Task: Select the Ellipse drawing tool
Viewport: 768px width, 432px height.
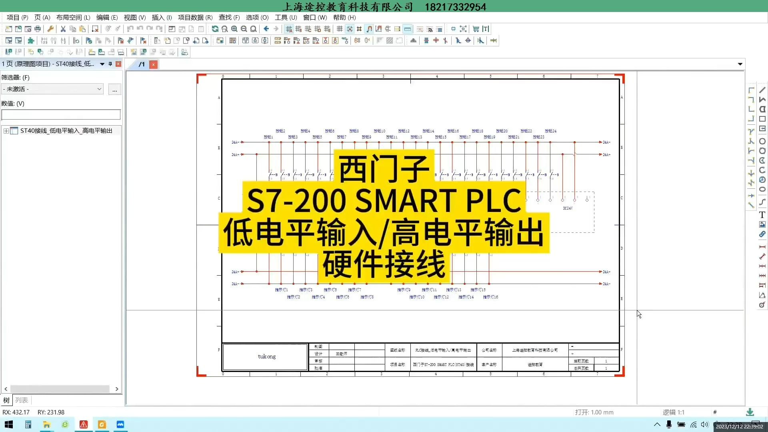Action: (x=762, y=189)
